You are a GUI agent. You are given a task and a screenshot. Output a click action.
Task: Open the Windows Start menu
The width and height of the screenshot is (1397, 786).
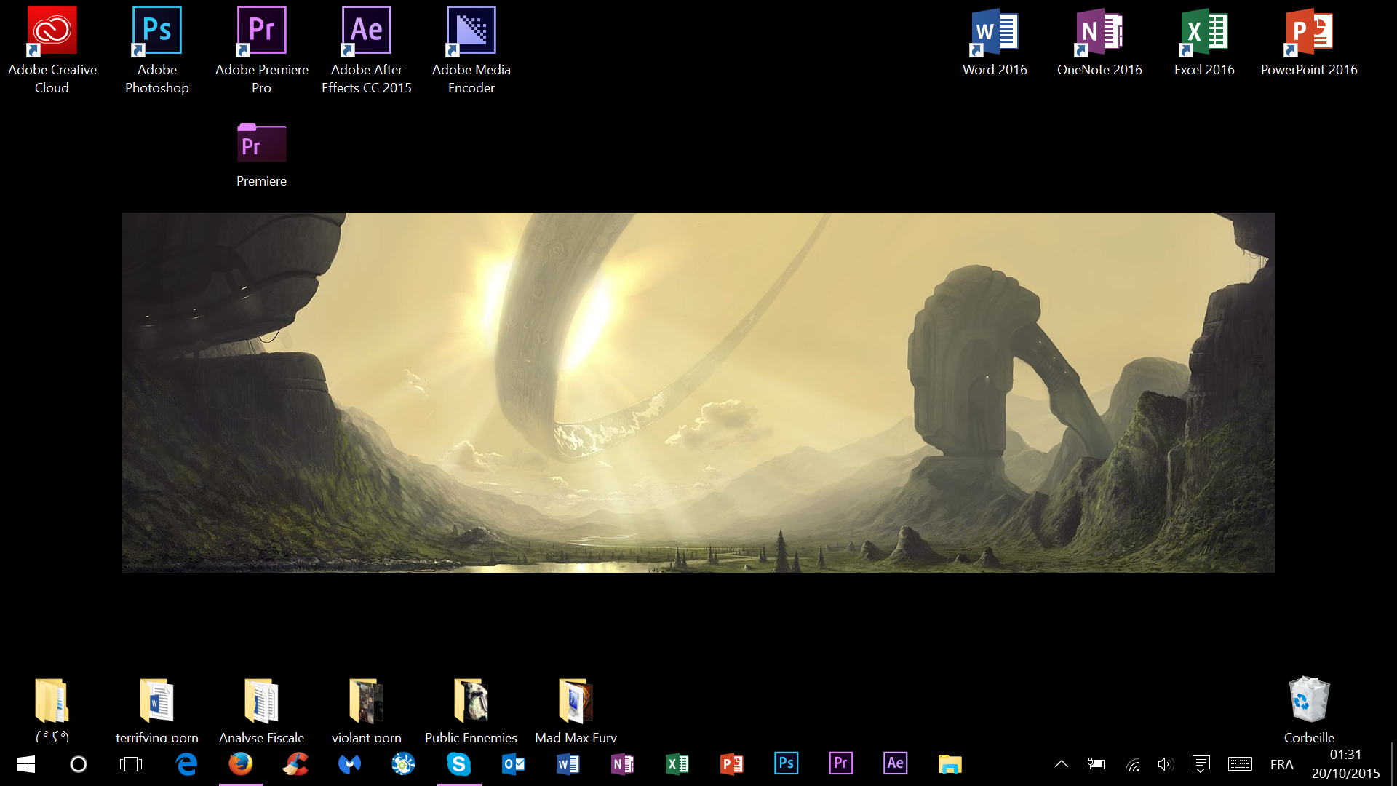point(26,764)
